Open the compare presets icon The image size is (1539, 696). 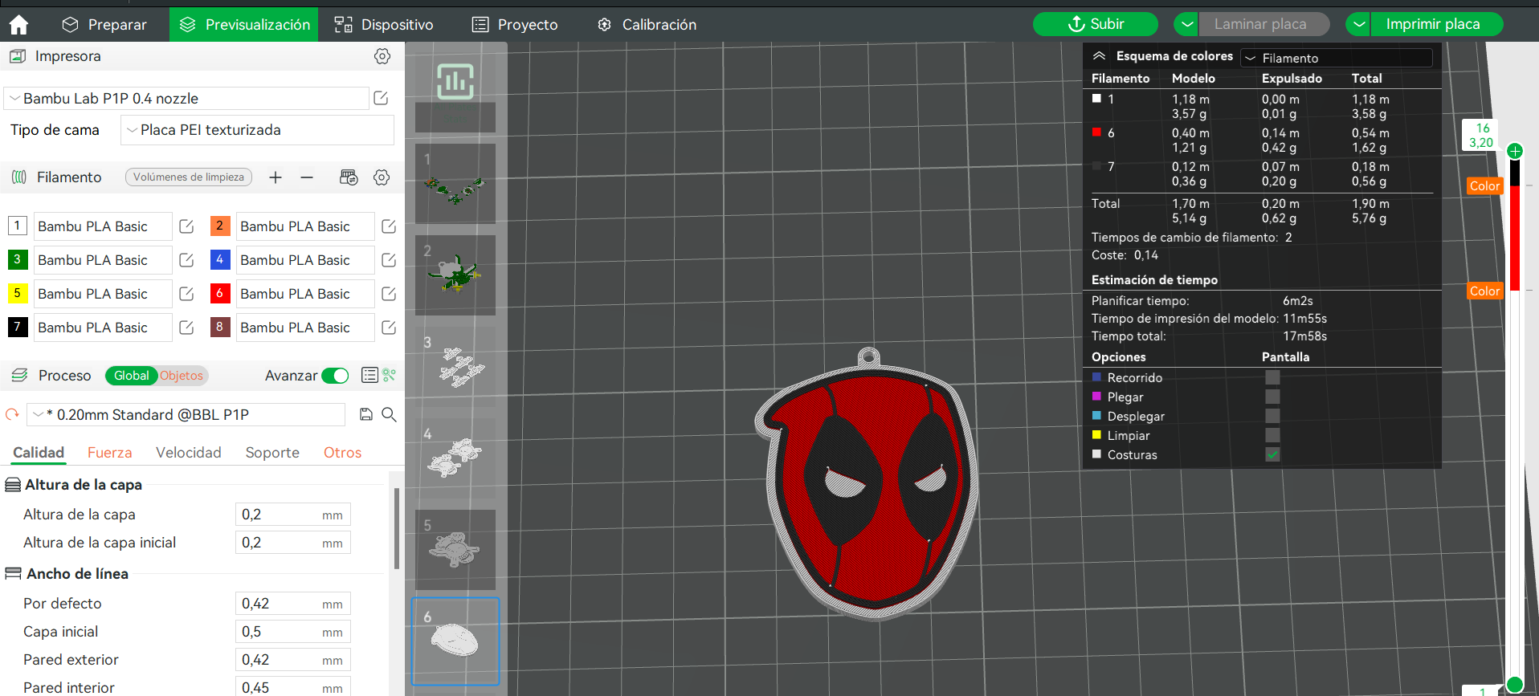pyautogui.click(x=390, y=375)
